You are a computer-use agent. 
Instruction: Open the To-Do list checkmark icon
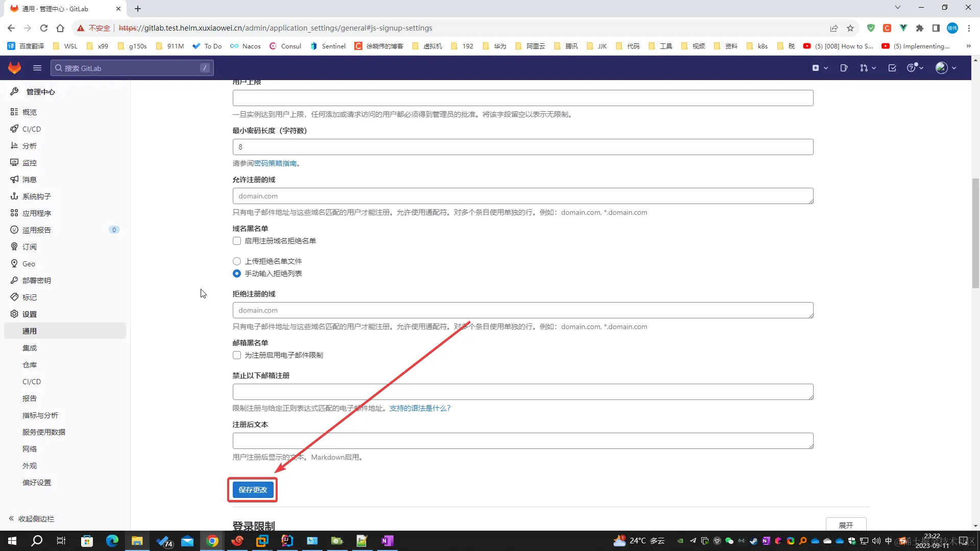click(892, 68)
